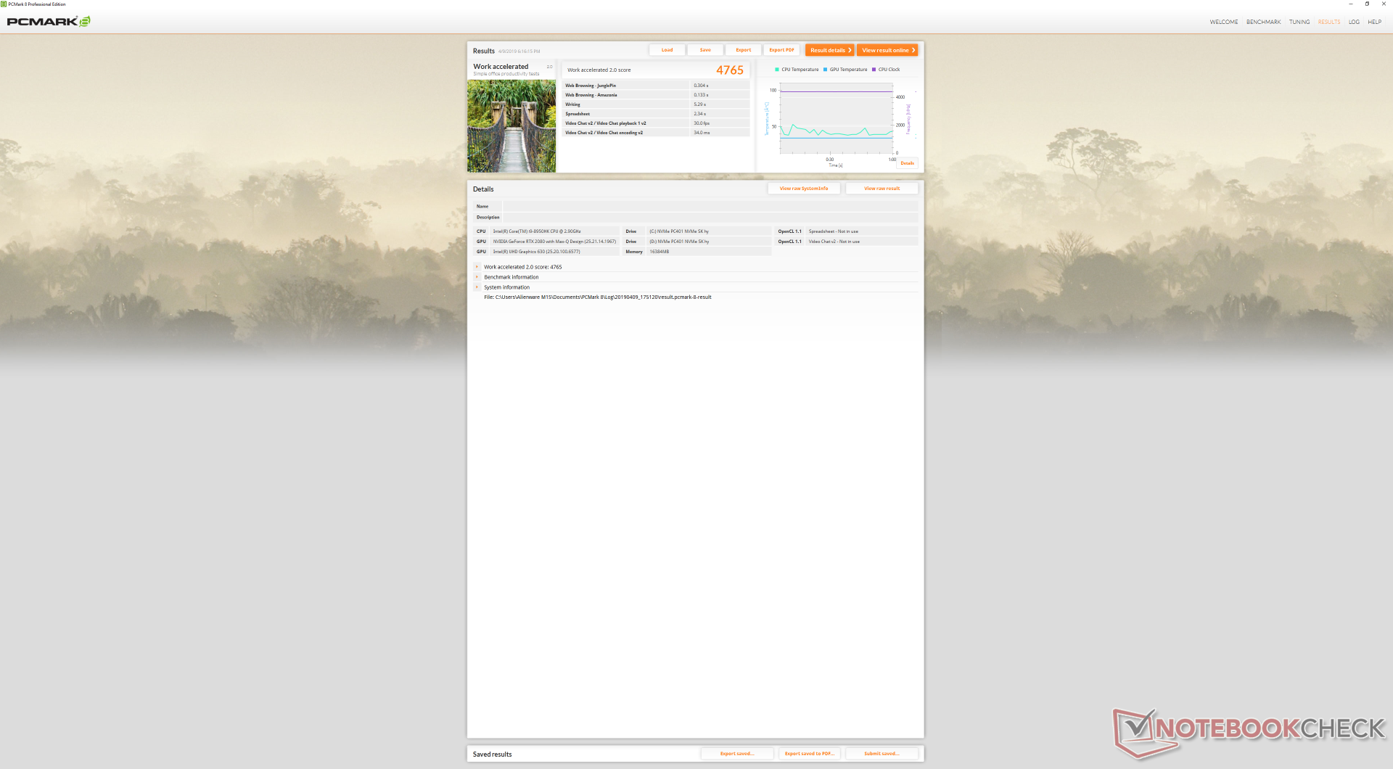Click the PCMark 8 logo
The width and height of the screenshot is (1393, 769).
49,22
